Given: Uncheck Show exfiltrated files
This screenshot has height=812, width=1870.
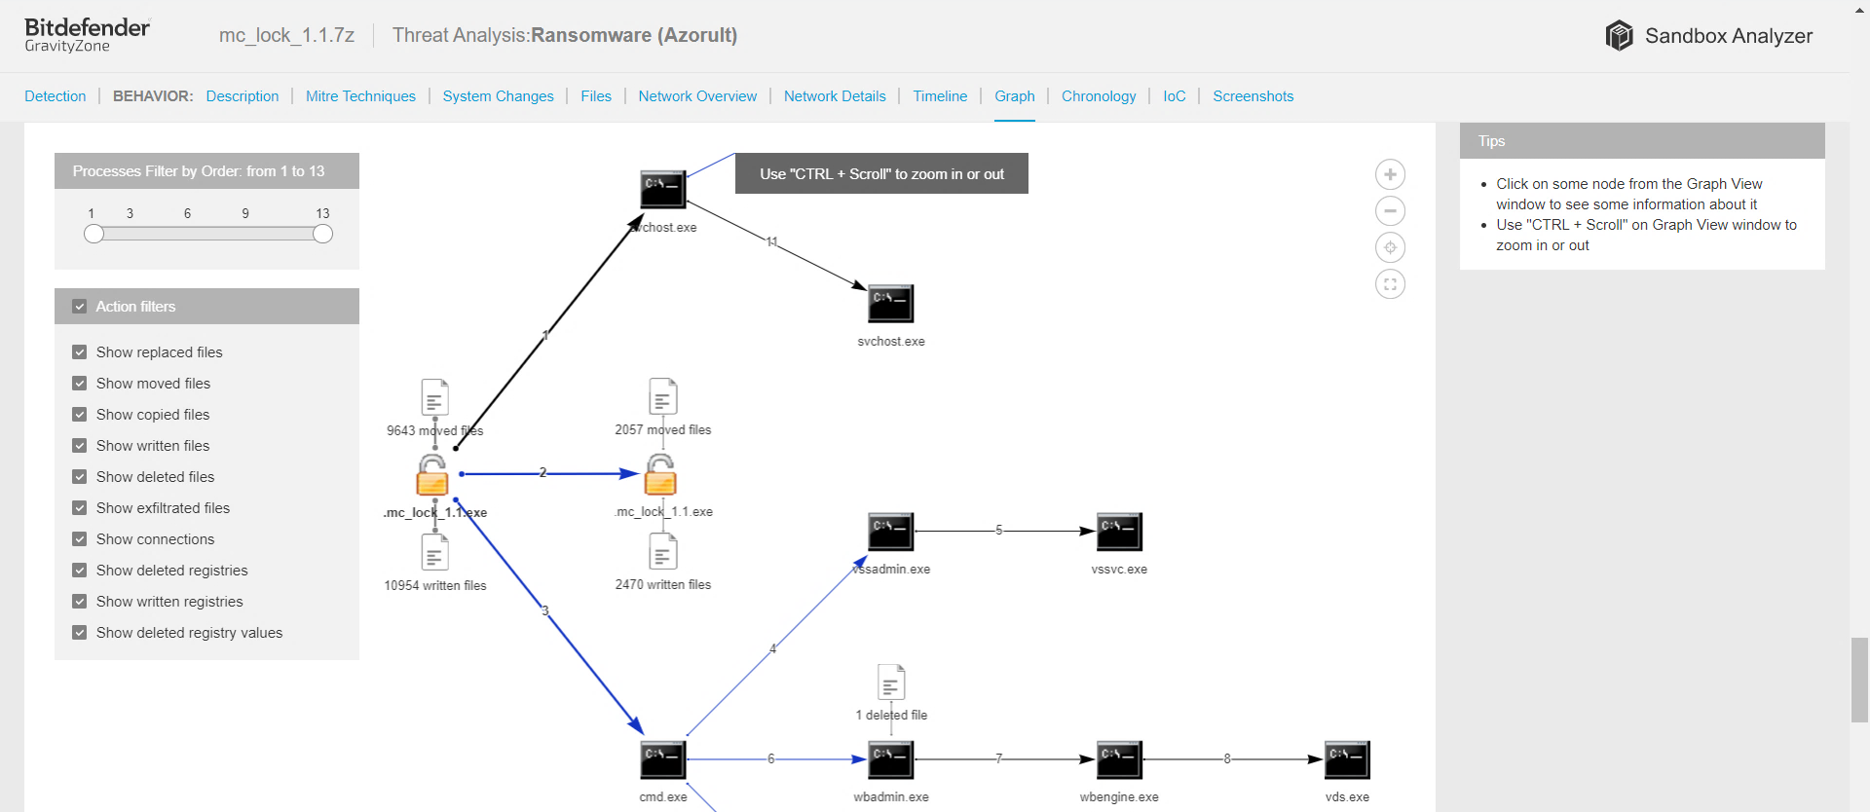Looking at the screenshot, I should pyautogui.click(x=80, y=508).
